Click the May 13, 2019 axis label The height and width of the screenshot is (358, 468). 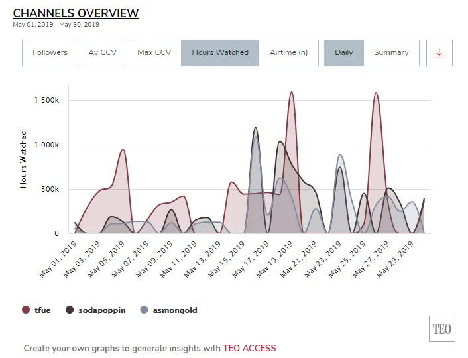coord(202,259)
